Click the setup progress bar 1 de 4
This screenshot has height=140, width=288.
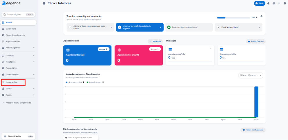coord(233,18)
